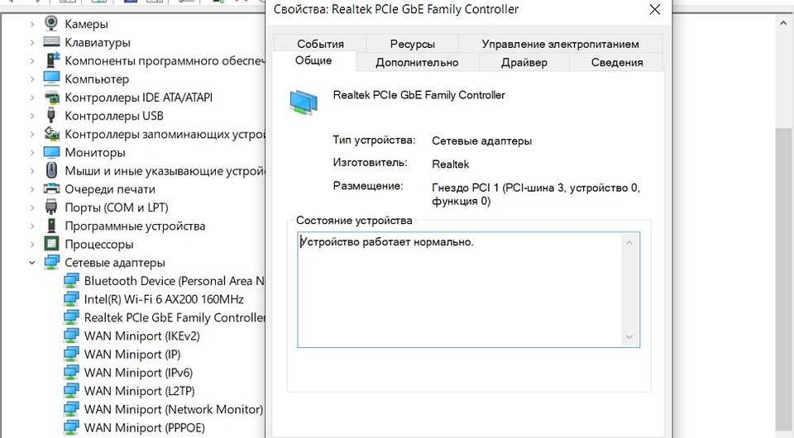Open the Управление электропитанием tab
Viewport: 794px width, 438px height.
pos(560,44)
